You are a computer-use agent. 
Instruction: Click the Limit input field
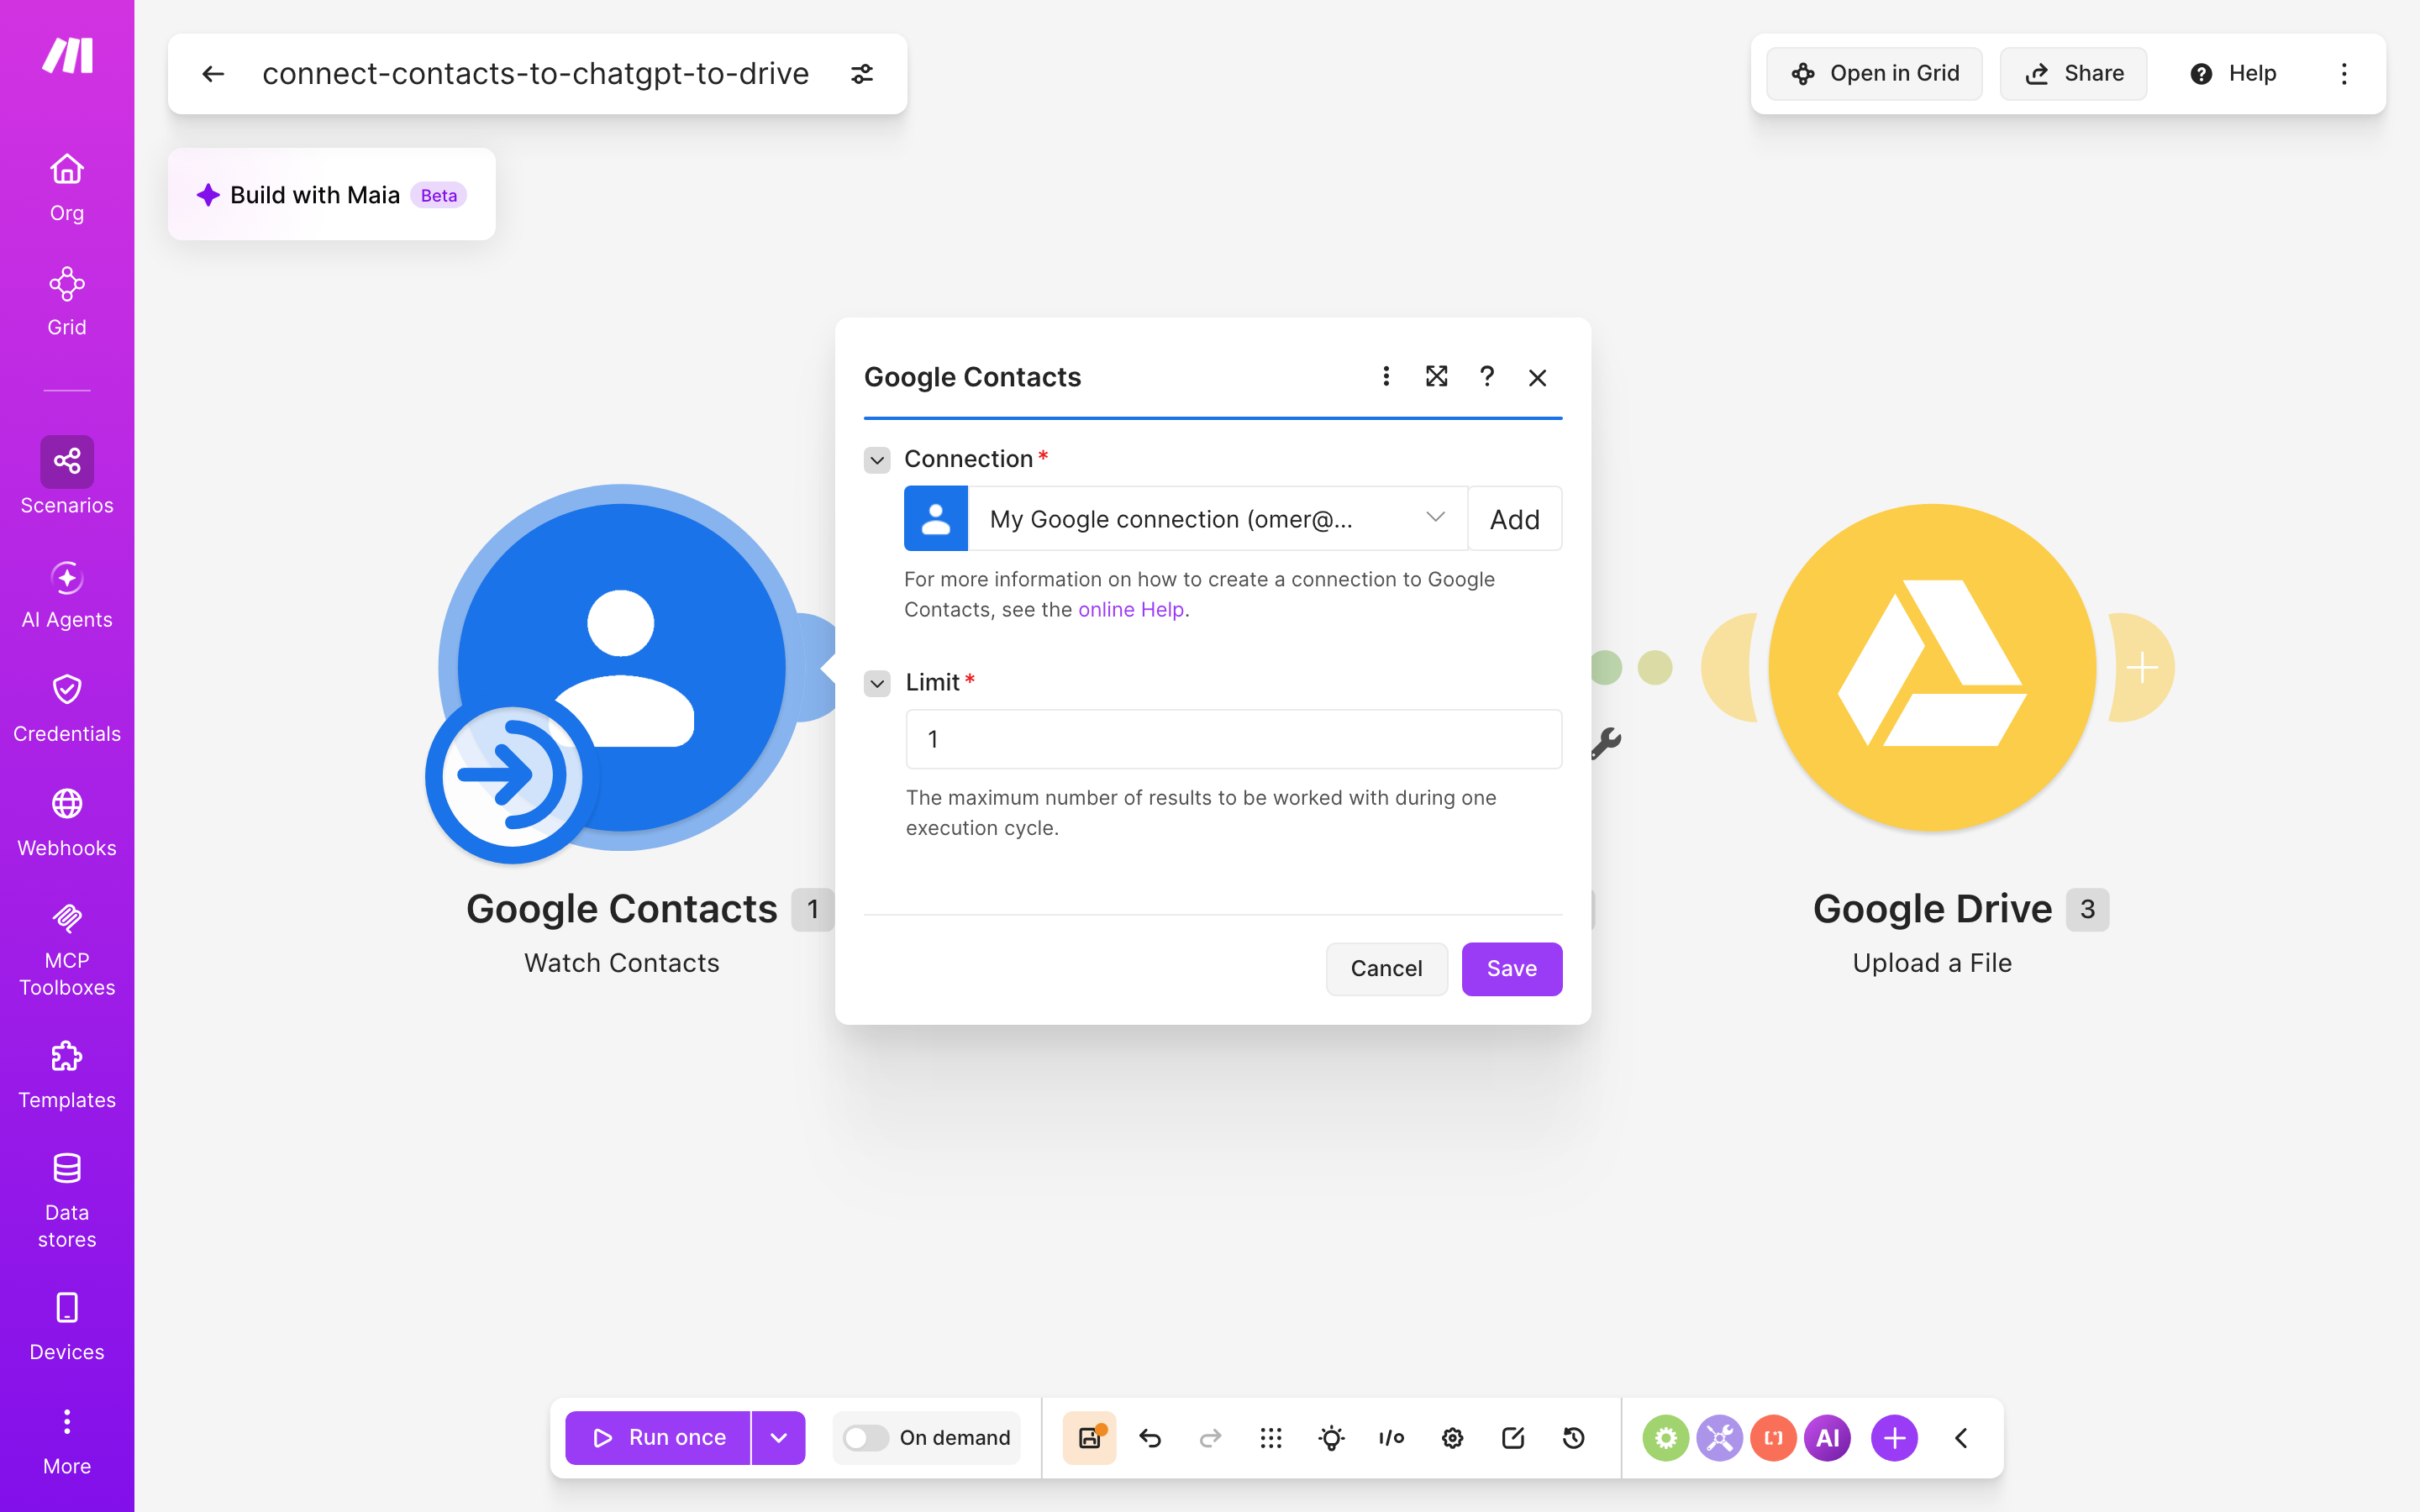coord(1233,739)
